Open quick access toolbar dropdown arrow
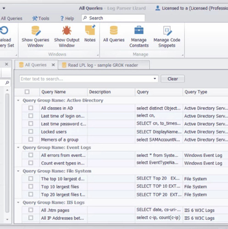Screen dimensions: 228x229 (4, 8)
